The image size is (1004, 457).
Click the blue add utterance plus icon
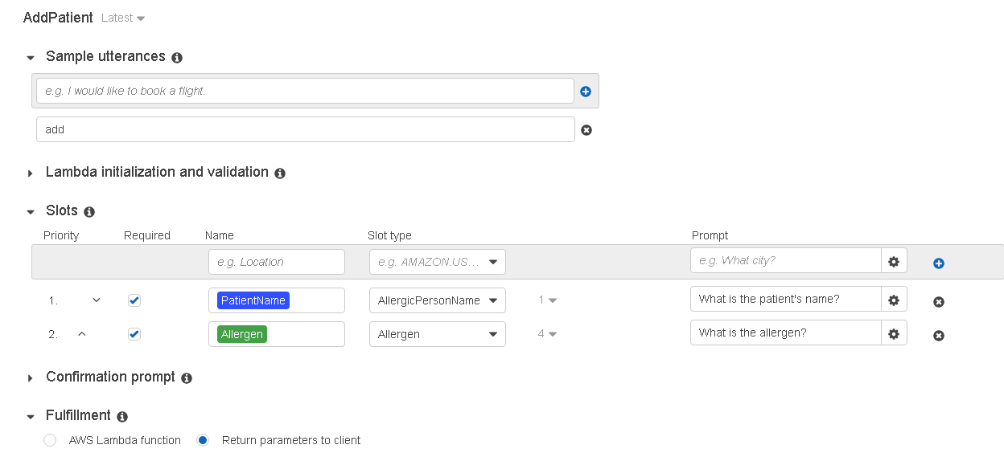click(x=586, y=92)
